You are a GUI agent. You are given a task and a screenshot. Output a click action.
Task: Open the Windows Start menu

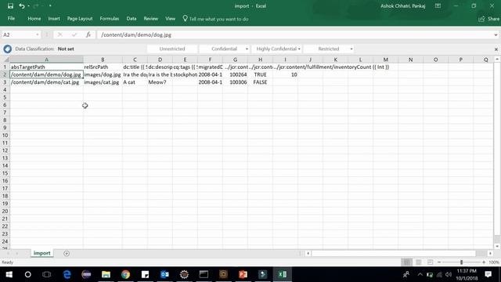(x=9, y=274)
